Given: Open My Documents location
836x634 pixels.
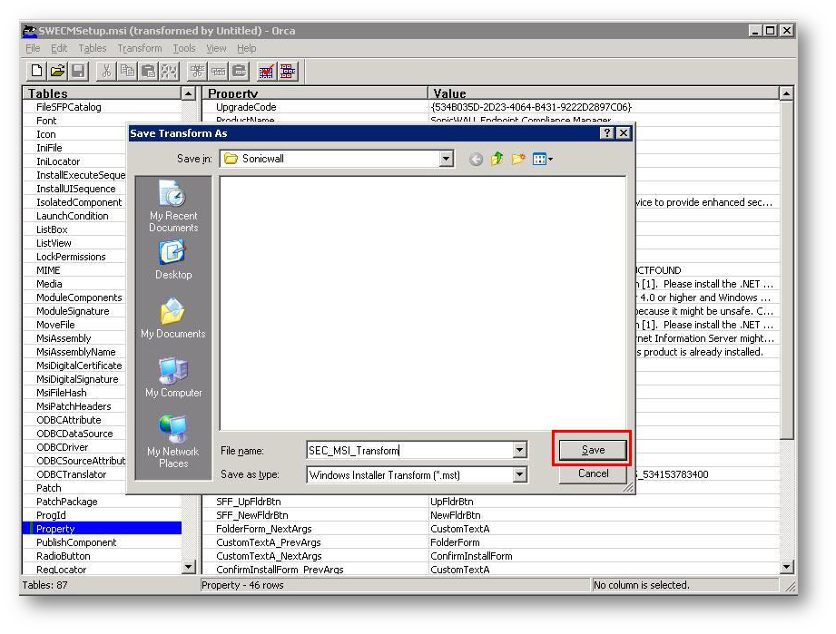Looking at the screenshot, I should coord(173,319).
